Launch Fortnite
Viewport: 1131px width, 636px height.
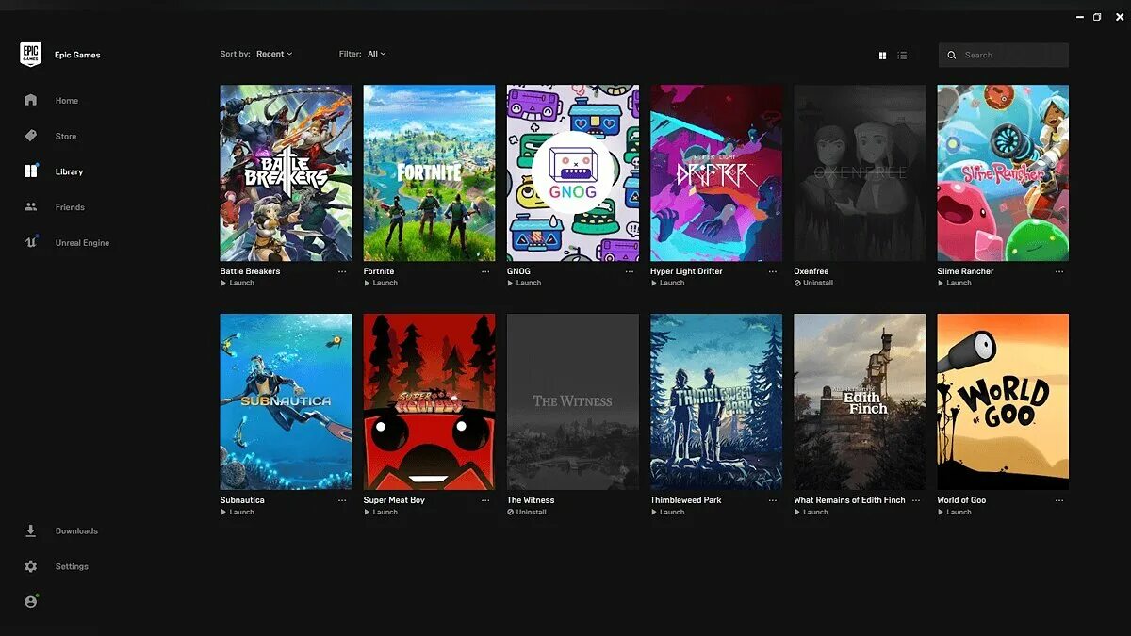point(381,283)
